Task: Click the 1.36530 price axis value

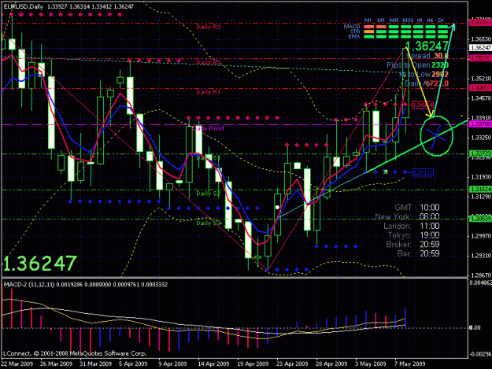Action: click(481, 39)
